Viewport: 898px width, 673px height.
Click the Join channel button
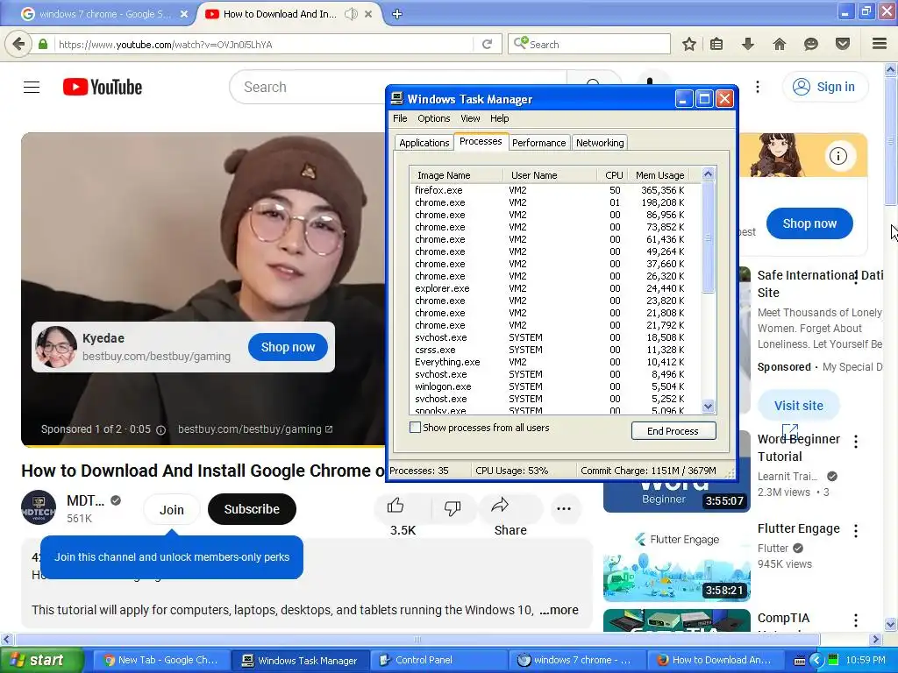click(x=171, y=509)
